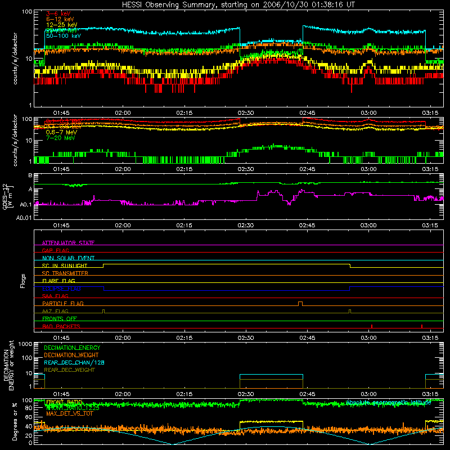The image size is (450, 450).
Task: Click the 02:00 tick under the top panel
Action: pos(123,113)
